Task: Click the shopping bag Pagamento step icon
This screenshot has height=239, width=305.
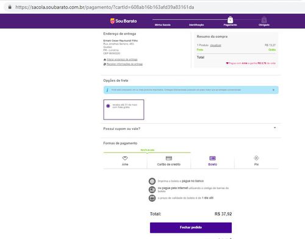Action: (x=230, y=20)
